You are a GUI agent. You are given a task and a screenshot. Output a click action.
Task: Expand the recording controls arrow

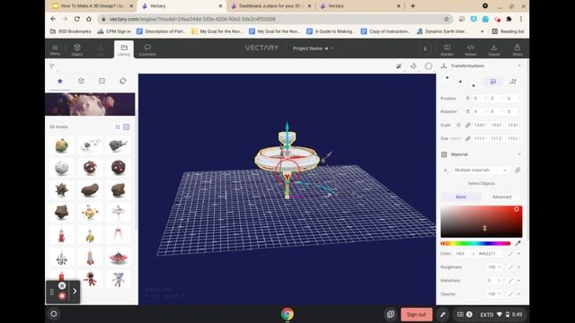(75, 291)
